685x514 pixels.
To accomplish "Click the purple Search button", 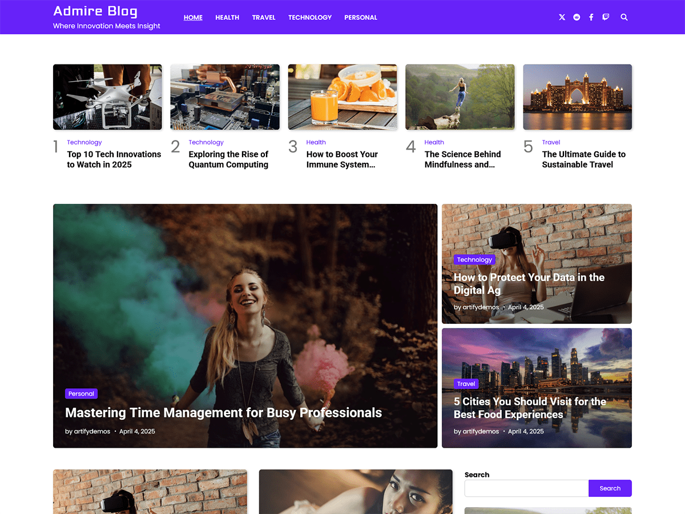I will click(x=610, y=488).
